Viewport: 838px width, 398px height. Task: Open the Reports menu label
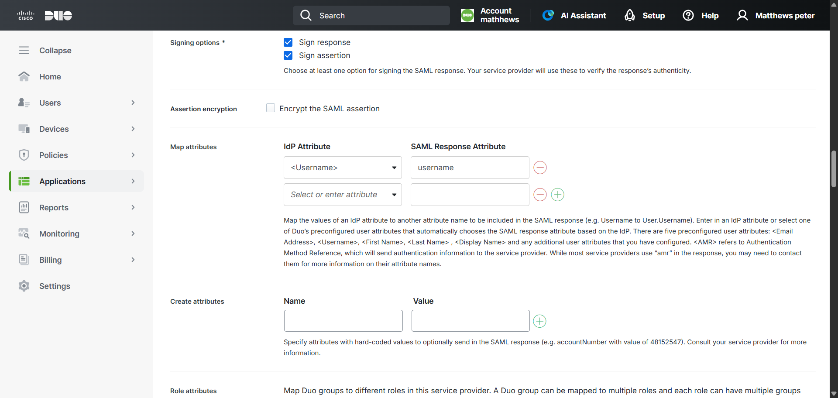pyautogui.click(x=54, y=207)
